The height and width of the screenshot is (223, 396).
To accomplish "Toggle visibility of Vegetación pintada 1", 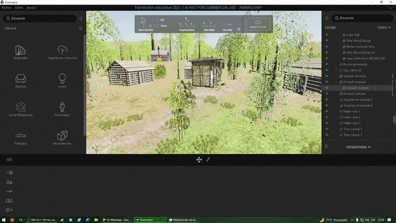I will [x=327, y=99].
